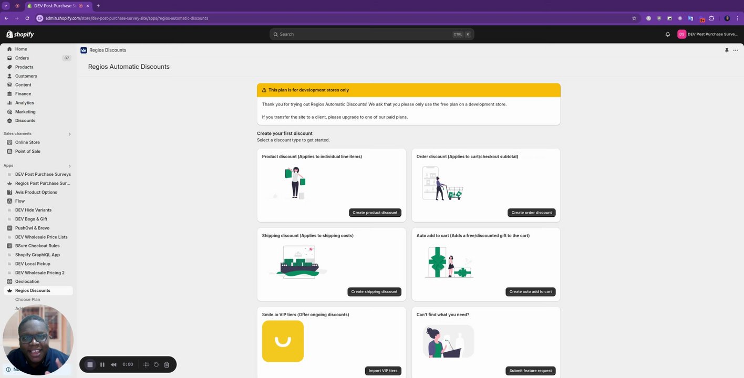Screen dimensions: 744x378
Task: Click Create order discount button
Action: (x=532, y=213)
